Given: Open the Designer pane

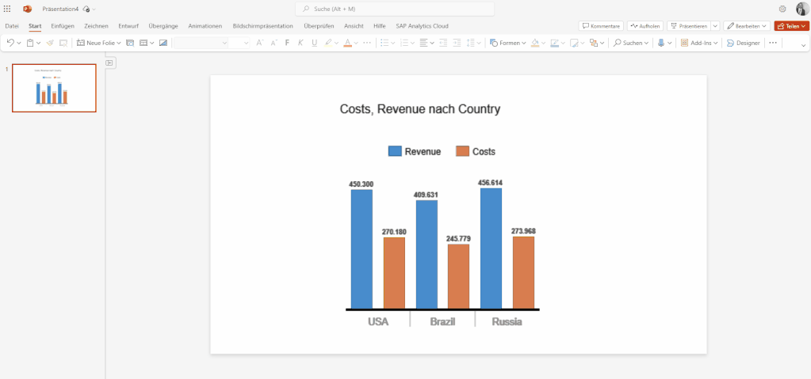Looking at the screenshot, I should (744, 43).
